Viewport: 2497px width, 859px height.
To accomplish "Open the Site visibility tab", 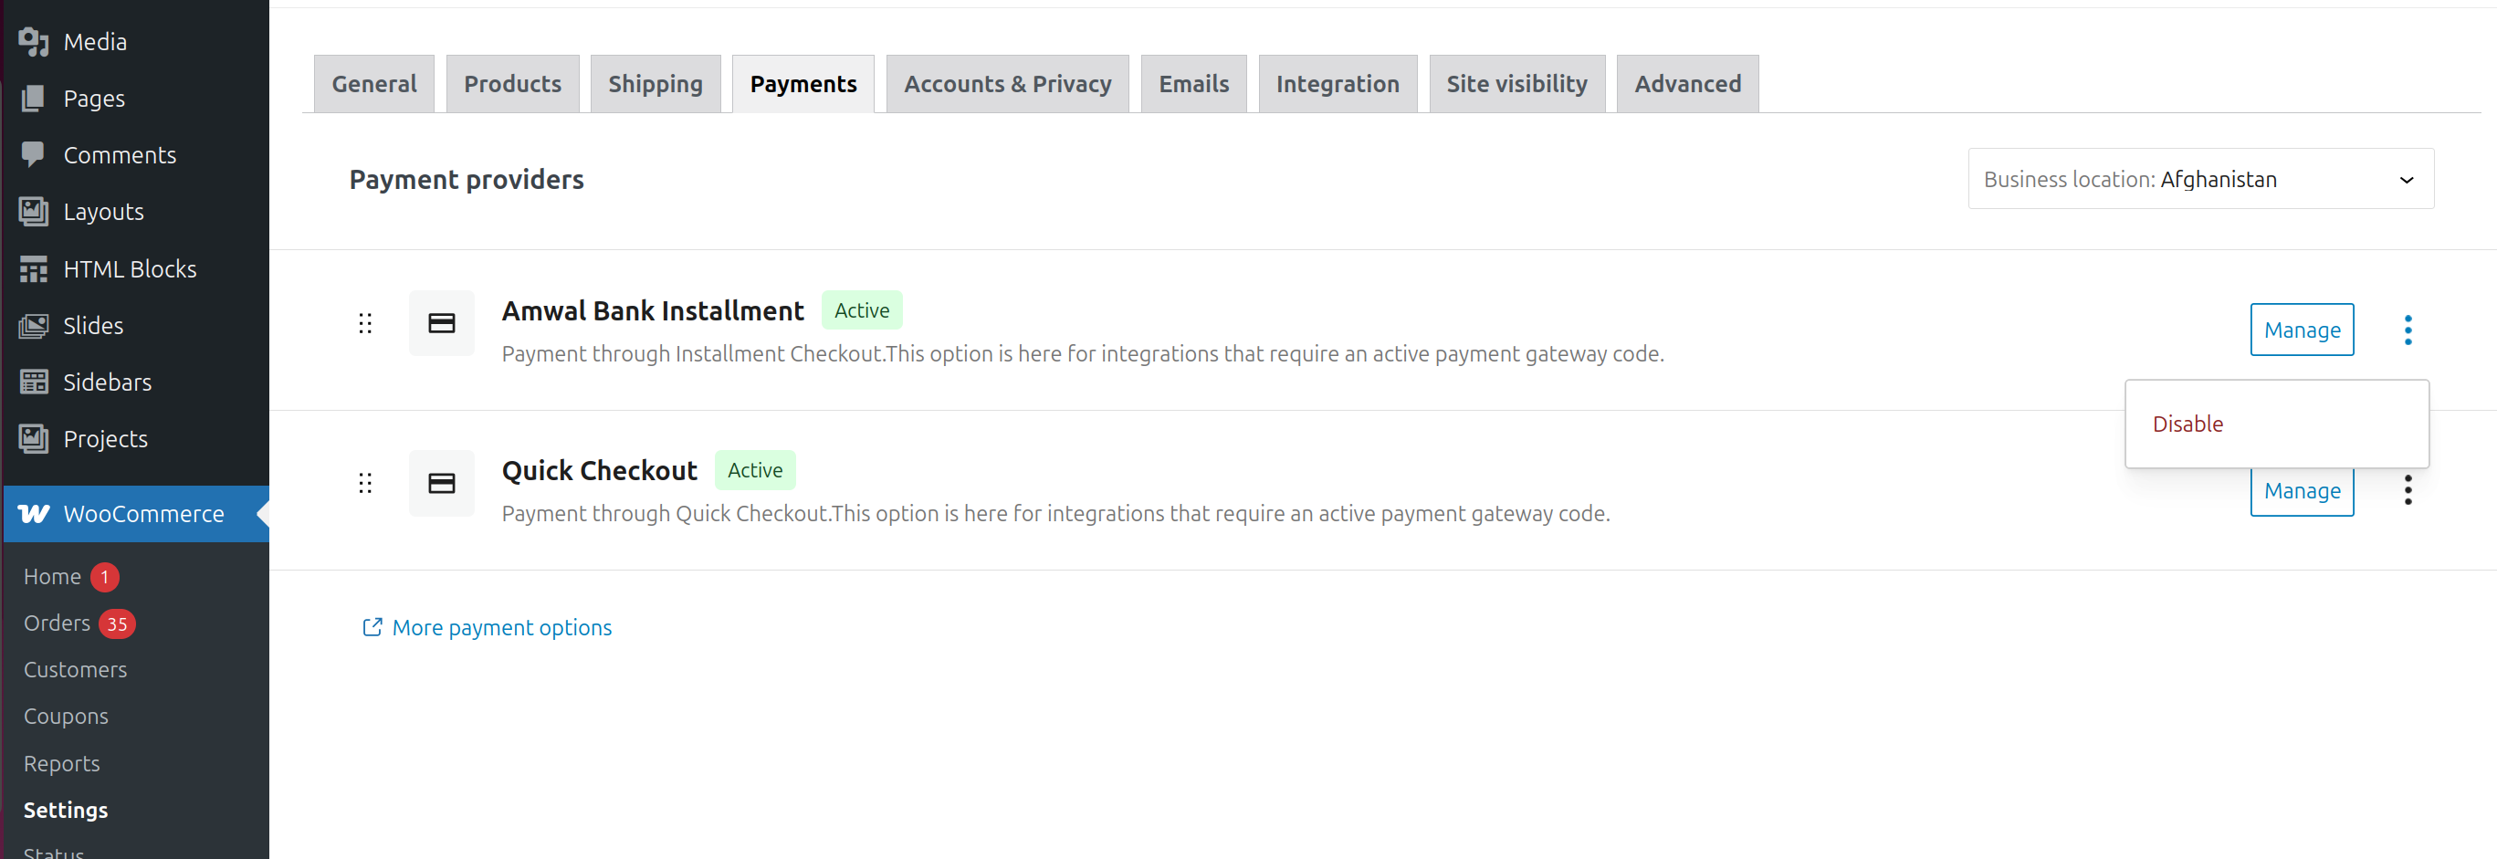I will (1517, 84).
